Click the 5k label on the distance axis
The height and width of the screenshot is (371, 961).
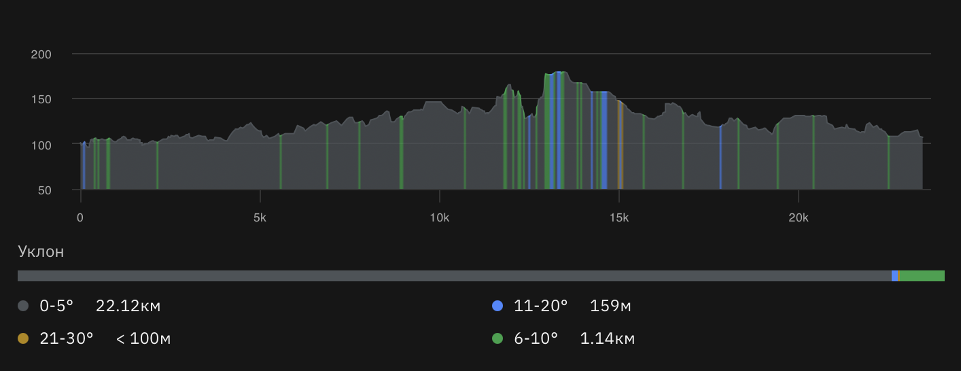tap(260, 218)
